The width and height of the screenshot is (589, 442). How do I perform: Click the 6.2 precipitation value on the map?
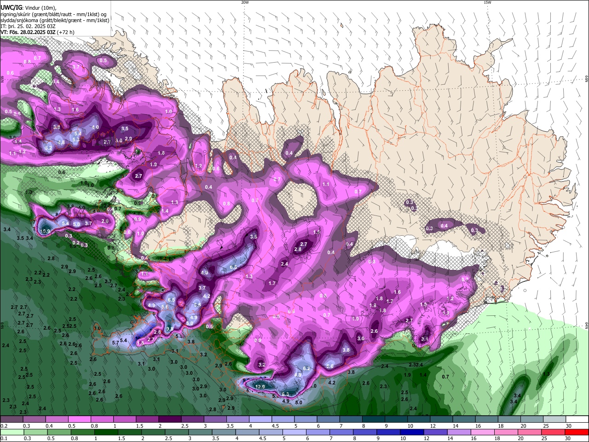[x=307, y=369]
